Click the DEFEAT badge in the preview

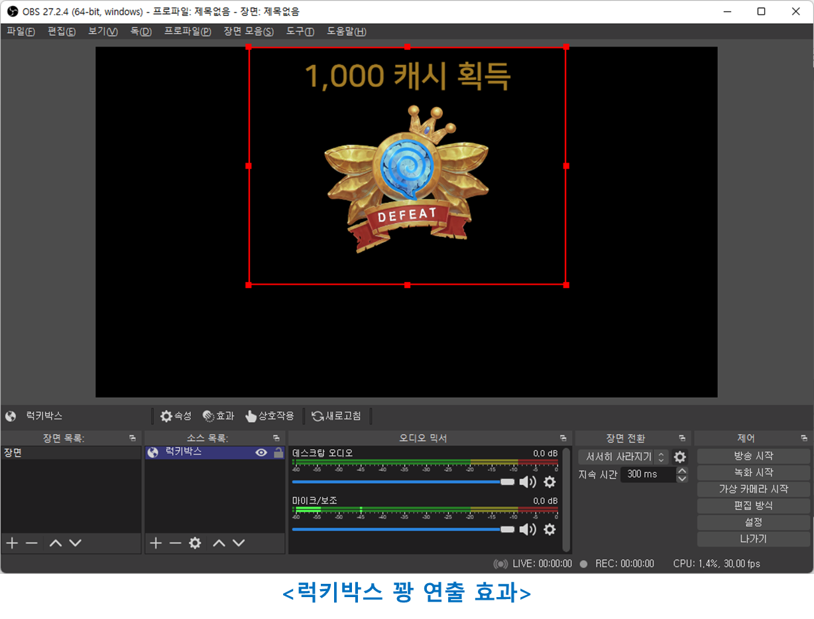tap(407, 180)
